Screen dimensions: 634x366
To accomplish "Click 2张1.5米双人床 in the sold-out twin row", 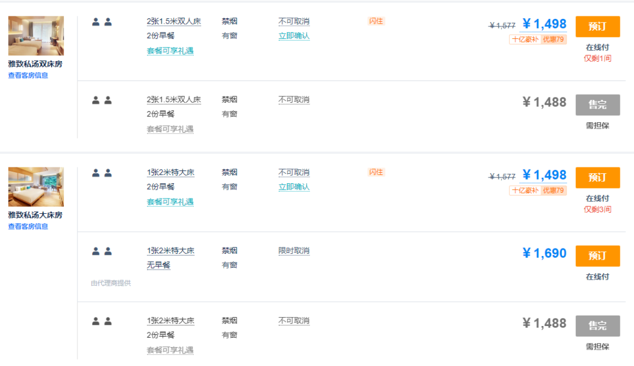I will [x=174, y=100].
